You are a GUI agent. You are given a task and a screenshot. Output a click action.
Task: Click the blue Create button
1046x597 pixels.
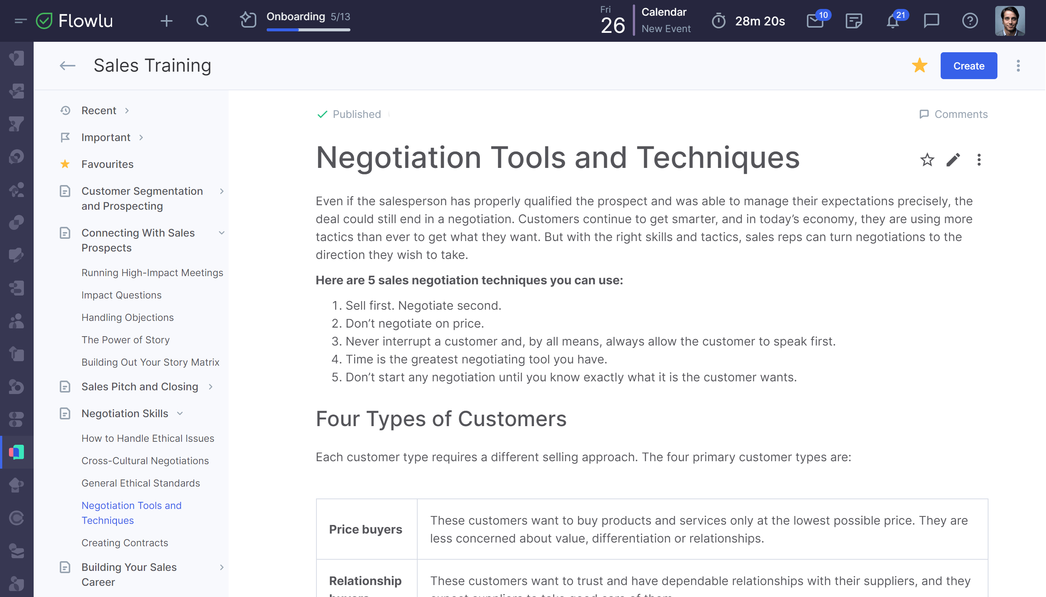pos(969,66)
